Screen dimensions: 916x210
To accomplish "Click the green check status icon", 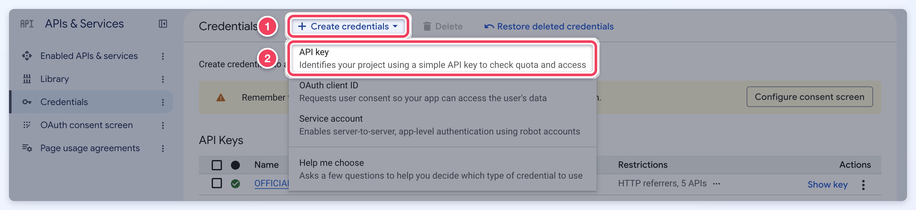I will pos(235,183).
